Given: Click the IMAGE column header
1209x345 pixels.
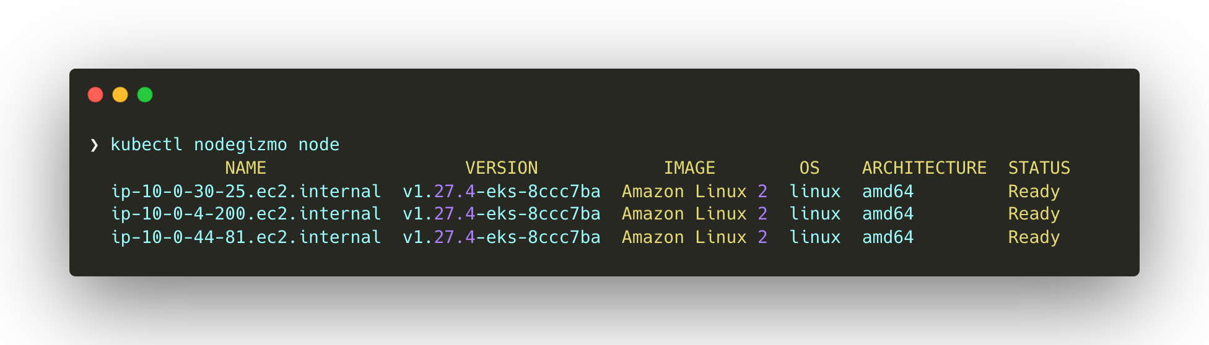Looking at the screenshot, I should pyautogui.click(x=689, y=168).
